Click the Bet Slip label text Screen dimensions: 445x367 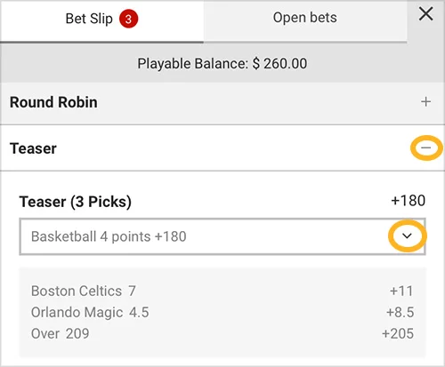tap(89, 19)
